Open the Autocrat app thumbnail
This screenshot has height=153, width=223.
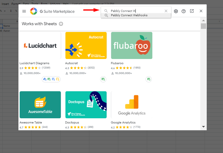click(86, 45)
